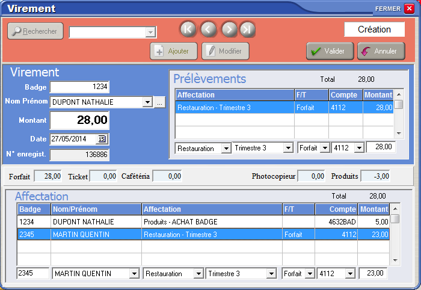This screenshot has width=421, height=290.
Task: Open Prélèvements Trimestre 3 dropdown
Action: pyautogui.click(x=288, y=148)
